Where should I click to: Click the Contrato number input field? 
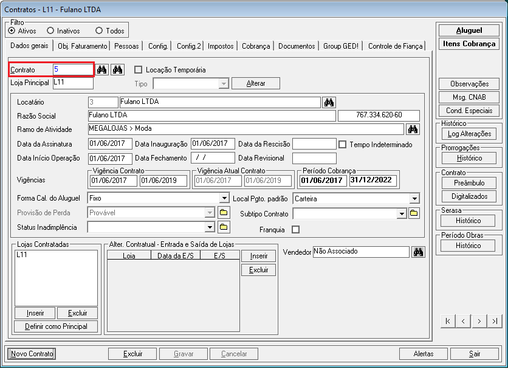(73, 69)
